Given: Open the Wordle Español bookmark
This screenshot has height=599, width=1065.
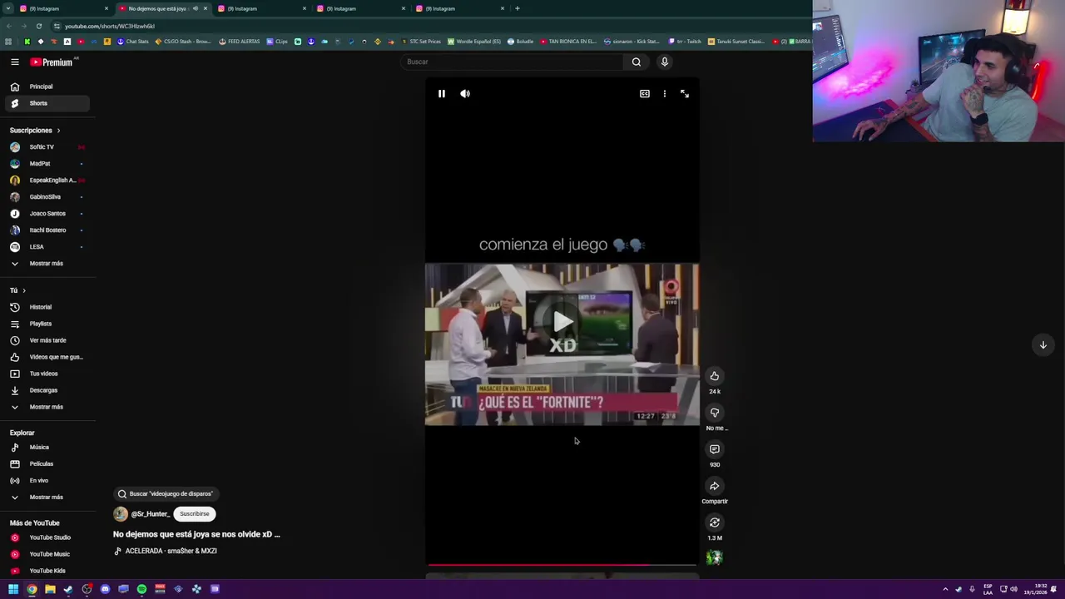Looking at the screenshot, I should click(x=474, y=42).
